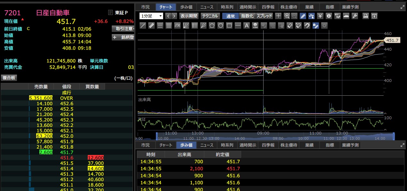Image resolution: width=407 pixels, height=191 pixels.
Task: Click the stock code 7201
Action: (12, 13)
